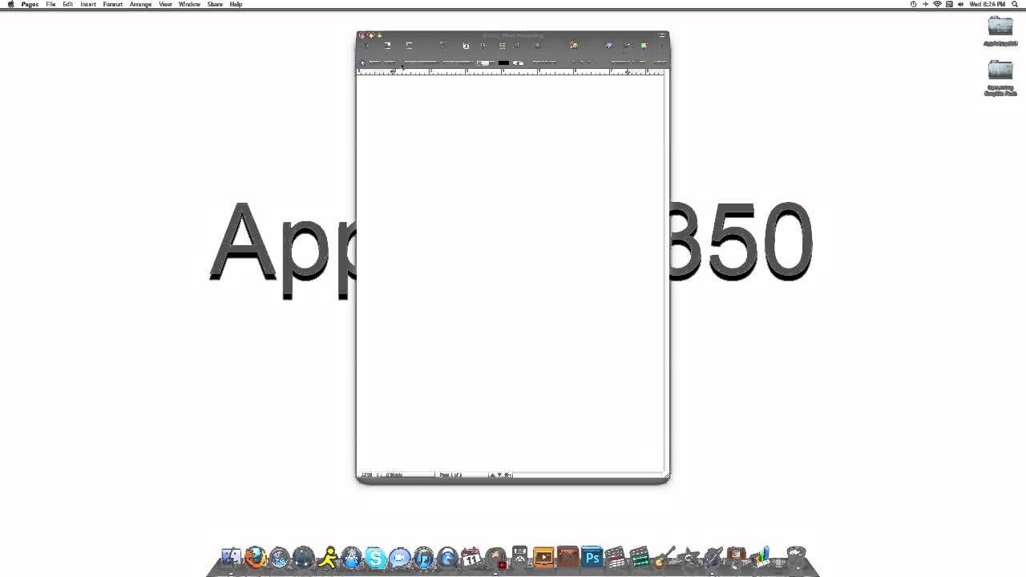Click the 0 Words count in status bar
Screen dimensions: 1026x577
[394, 474]
